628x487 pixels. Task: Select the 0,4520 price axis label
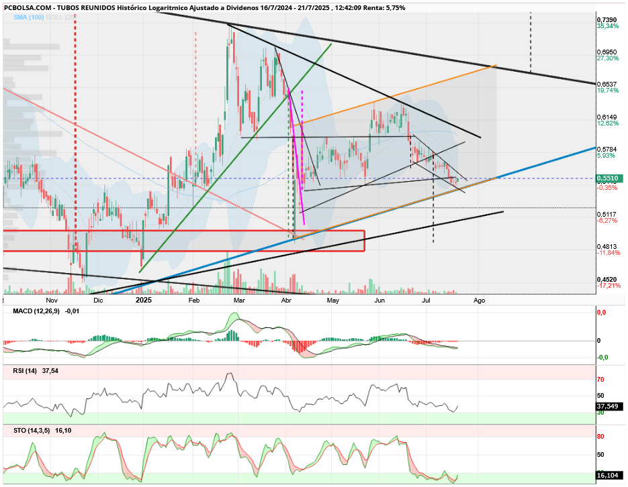[607, 280]
